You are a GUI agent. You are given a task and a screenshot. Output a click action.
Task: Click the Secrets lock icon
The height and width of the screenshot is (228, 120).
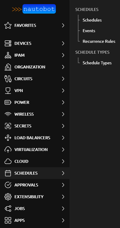pyautogui.click(x=8, y=126)
